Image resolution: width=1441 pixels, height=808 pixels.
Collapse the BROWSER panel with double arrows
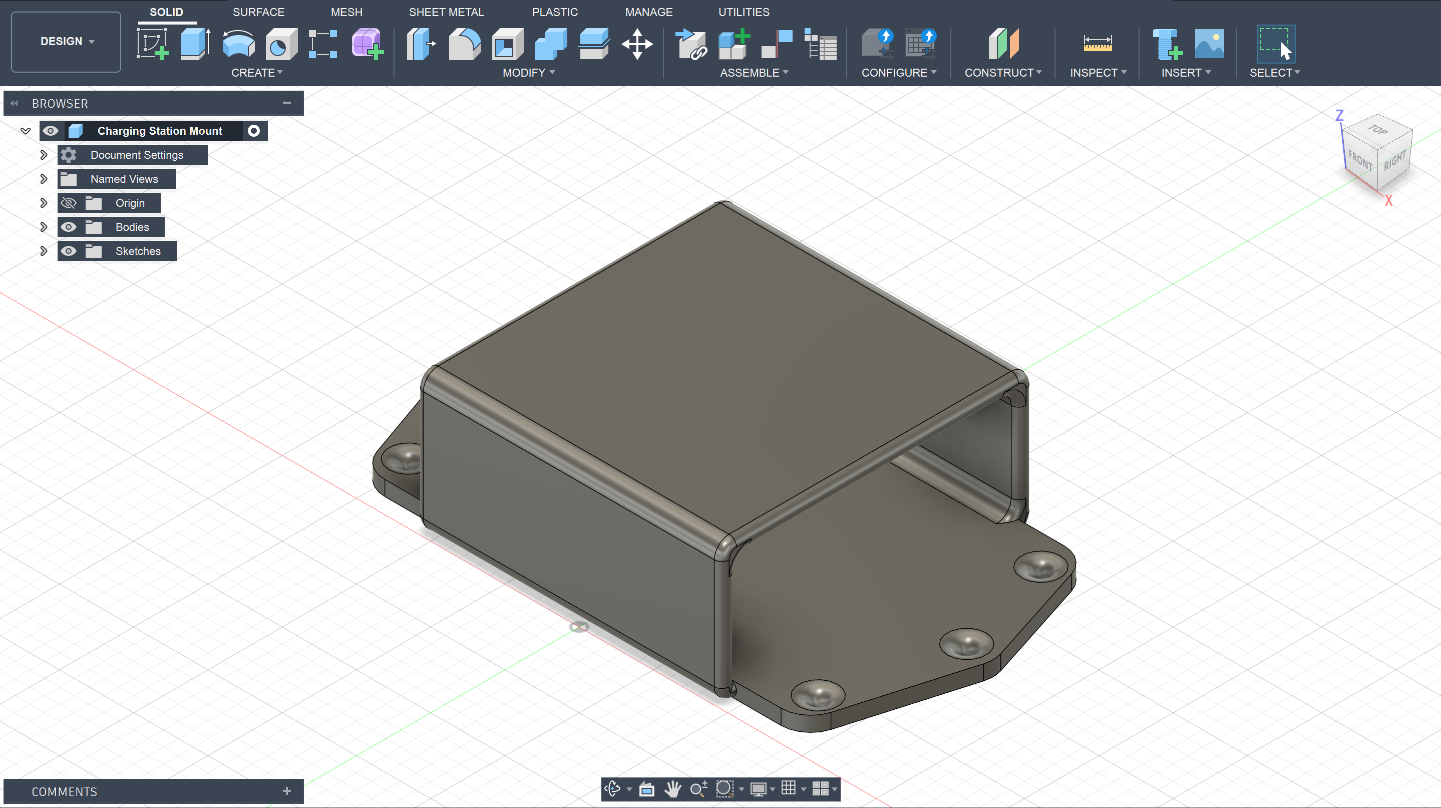14,104
